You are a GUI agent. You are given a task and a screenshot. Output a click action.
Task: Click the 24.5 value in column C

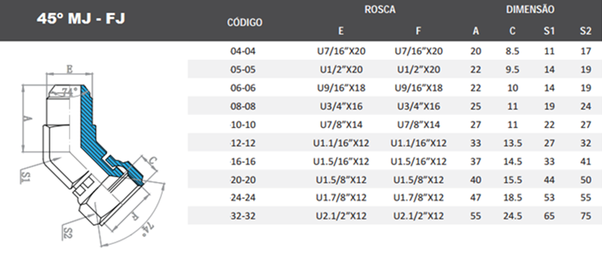point(513,216)
